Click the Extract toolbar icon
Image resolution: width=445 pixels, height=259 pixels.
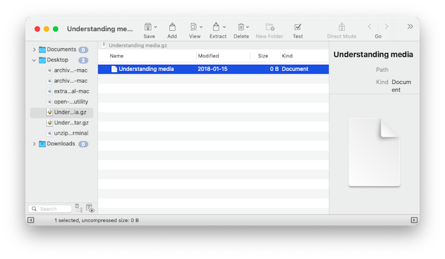point(216,27)
